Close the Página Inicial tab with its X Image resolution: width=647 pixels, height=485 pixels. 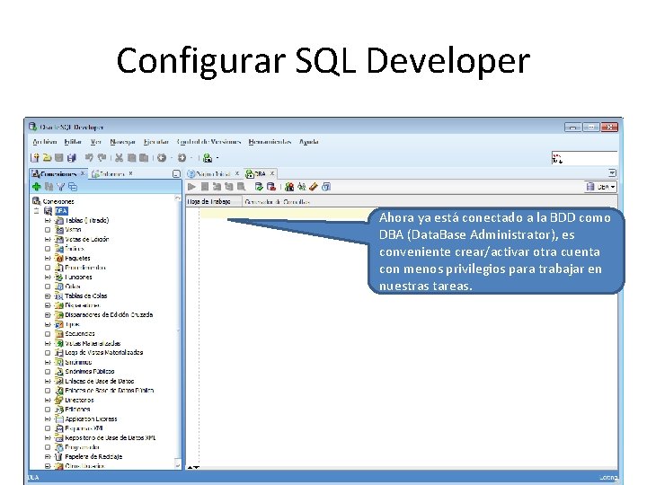click(x=237, y=173)
